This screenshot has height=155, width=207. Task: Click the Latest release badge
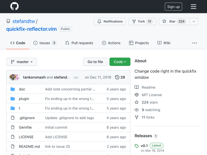coord(157,146)
